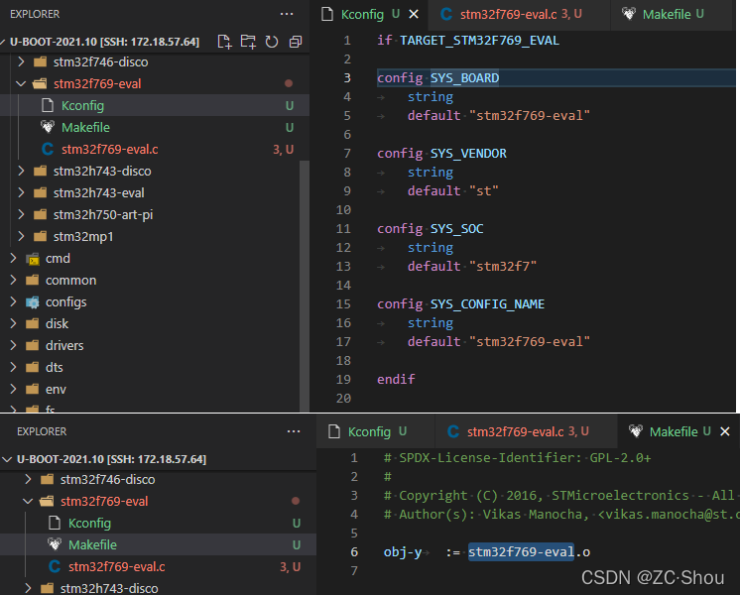Image resolution: width=740 pixels, height=595 pixels.
Task: Click obj-y in Makefile line 6
Action: point(403,552)
